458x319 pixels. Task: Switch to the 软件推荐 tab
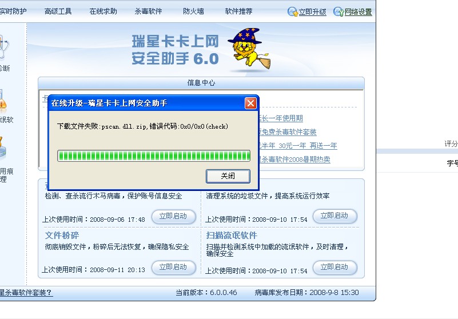point(238,11)
